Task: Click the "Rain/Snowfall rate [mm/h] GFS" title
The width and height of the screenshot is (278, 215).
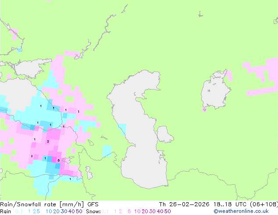Action: click(49, 204)
